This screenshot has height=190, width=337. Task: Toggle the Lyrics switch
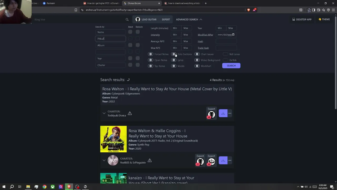point(174,60)
